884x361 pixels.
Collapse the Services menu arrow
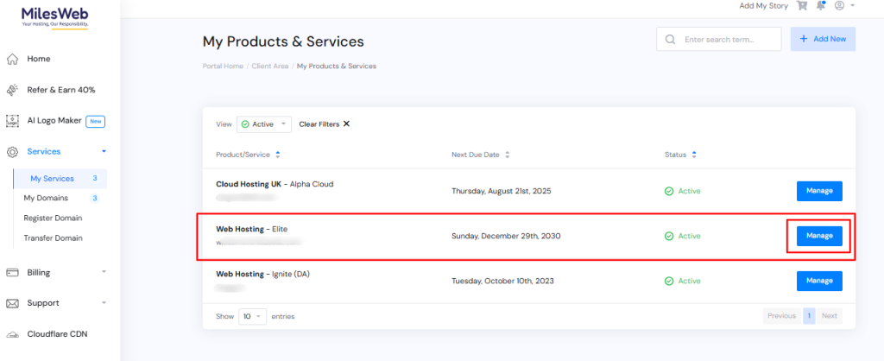(x=104, y=152)
